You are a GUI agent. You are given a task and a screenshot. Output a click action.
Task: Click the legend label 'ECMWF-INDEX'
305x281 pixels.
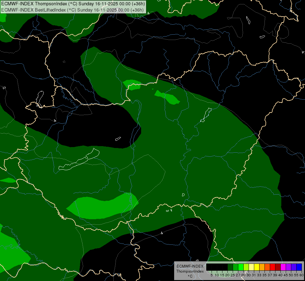pos(190,266)
